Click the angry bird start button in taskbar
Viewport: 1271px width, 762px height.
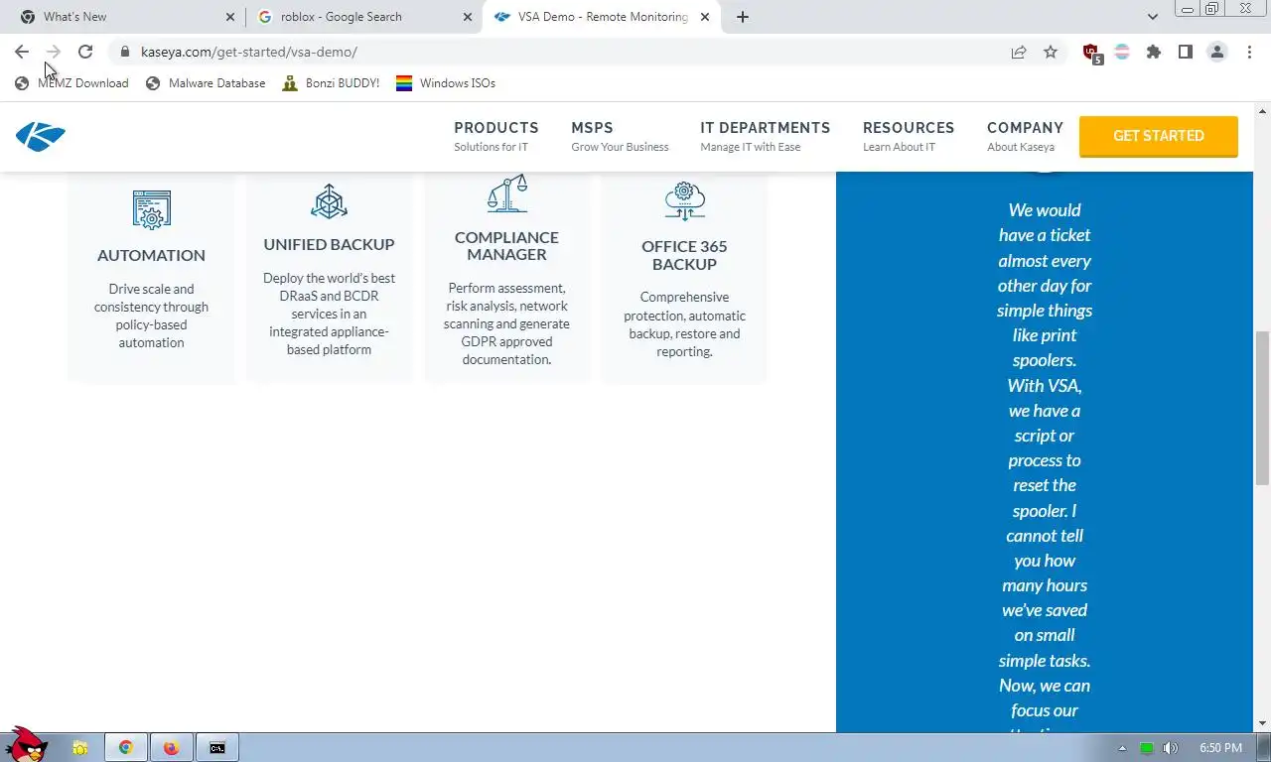click(27, 744)
